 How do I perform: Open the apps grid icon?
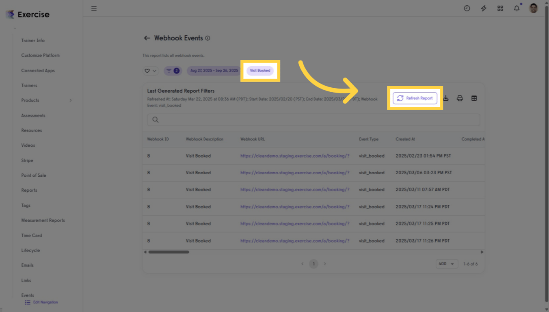point(500,8)
